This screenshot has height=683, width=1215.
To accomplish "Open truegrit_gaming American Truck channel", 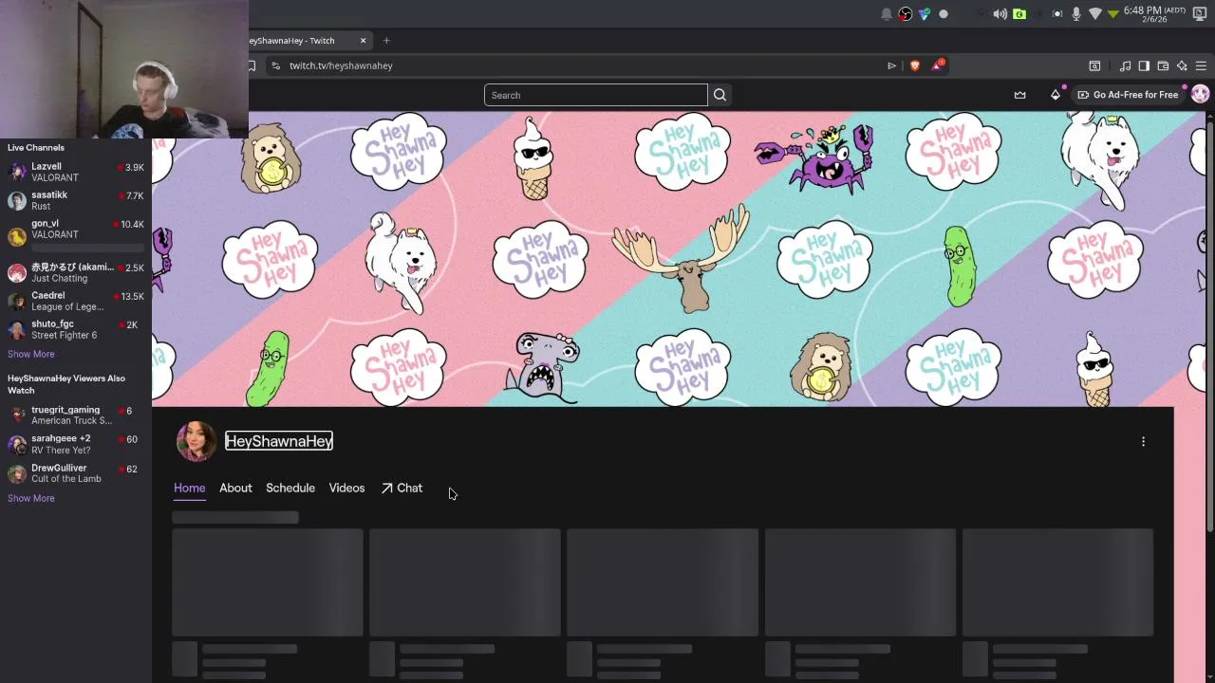I will [x=76, y=415].
